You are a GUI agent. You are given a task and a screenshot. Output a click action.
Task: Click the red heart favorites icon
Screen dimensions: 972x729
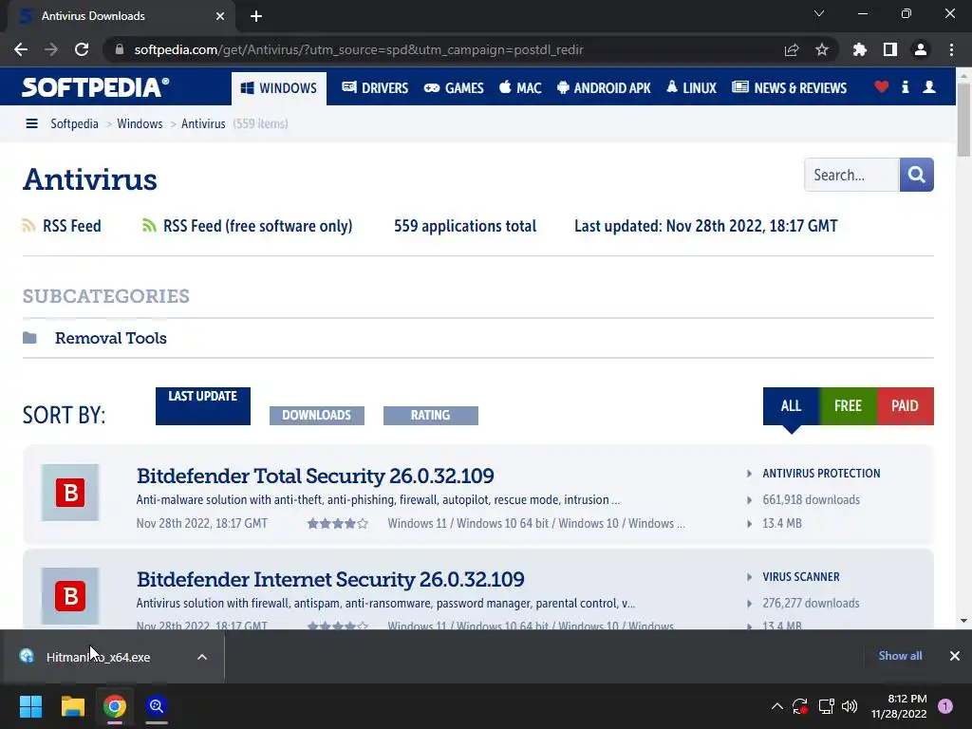(882, 87)
